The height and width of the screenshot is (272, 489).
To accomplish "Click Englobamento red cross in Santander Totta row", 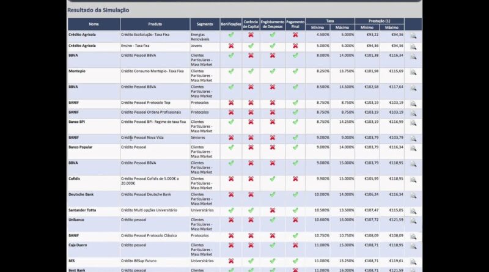I will click(273, 210).
